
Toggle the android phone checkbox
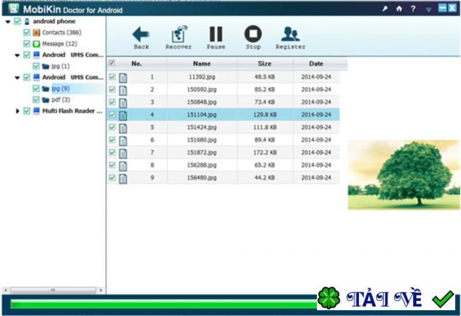18,21
